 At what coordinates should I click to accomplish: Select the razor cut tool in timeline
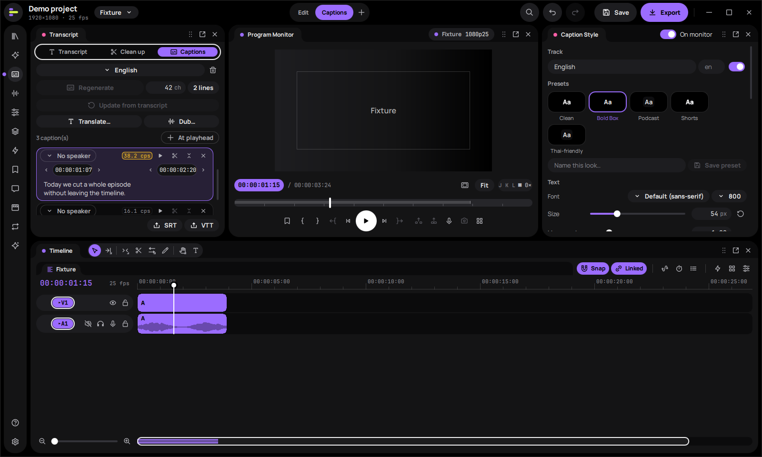coord(139,250)
